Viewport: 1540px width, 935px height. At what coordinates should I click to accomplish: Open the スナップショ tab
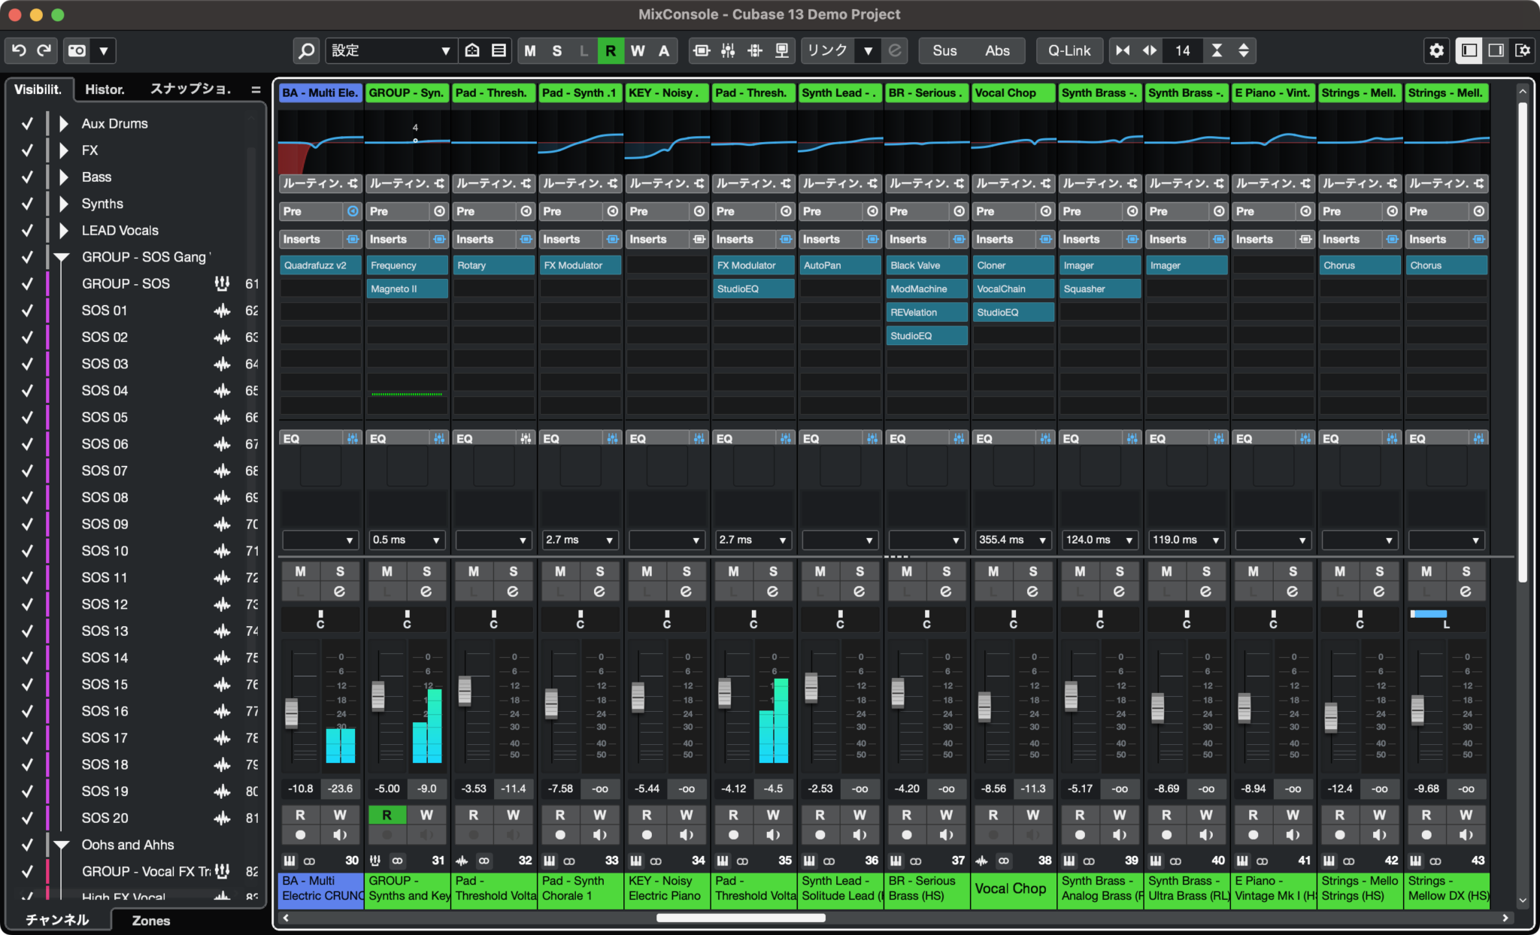190,89
